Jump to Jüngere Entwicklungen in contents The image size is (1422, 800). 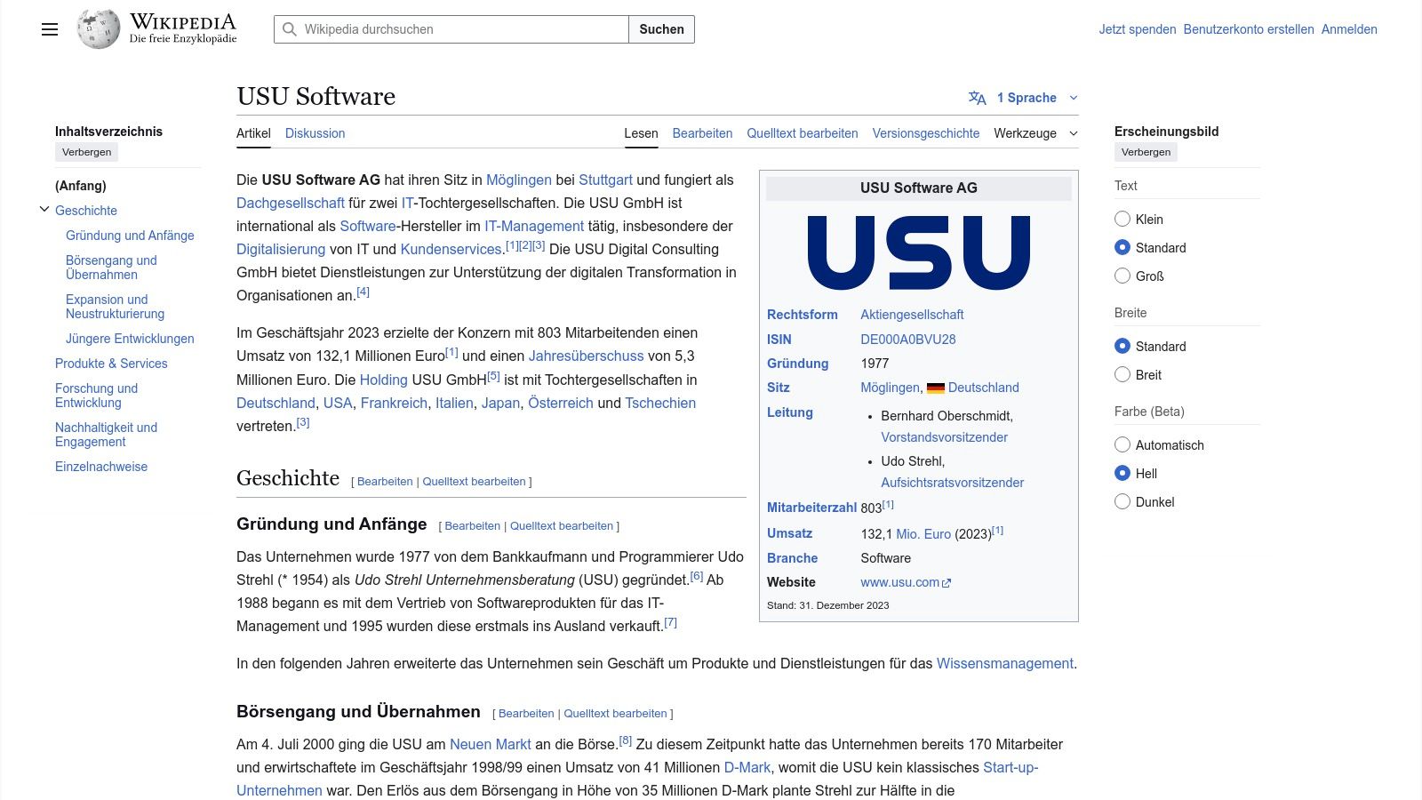click(x=130, y=339)
